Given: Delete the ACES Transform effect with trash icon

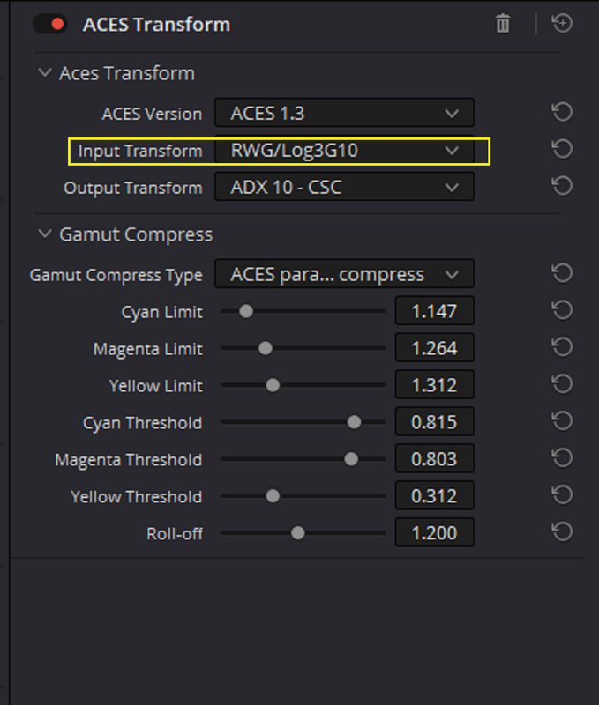Looking at the screenshot, I should 503,24.
